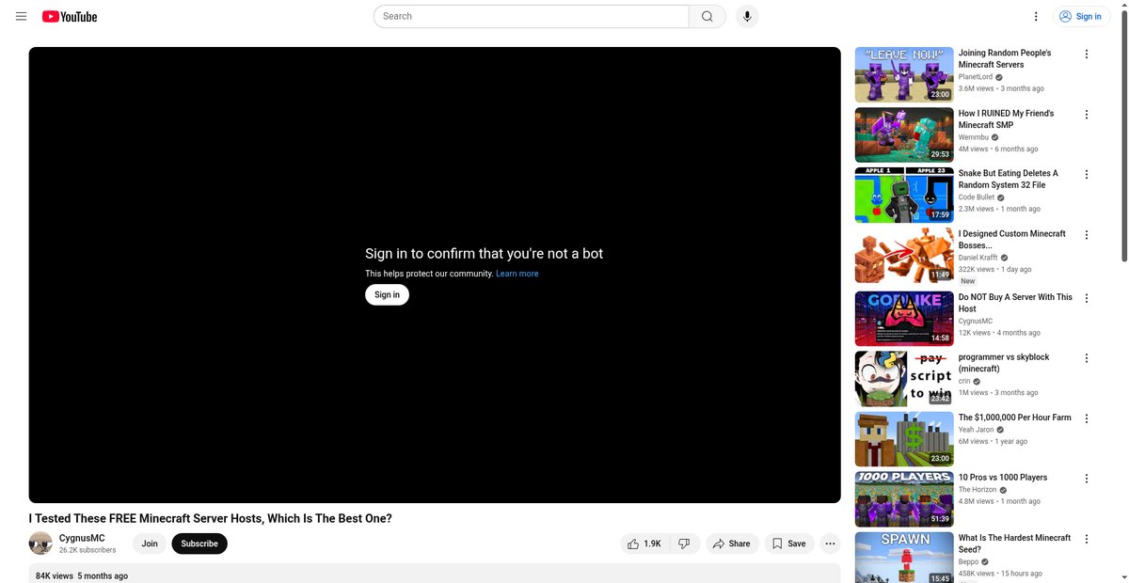Focus the Search input field
Viewport: 1129px width, 583px height.
532,16
